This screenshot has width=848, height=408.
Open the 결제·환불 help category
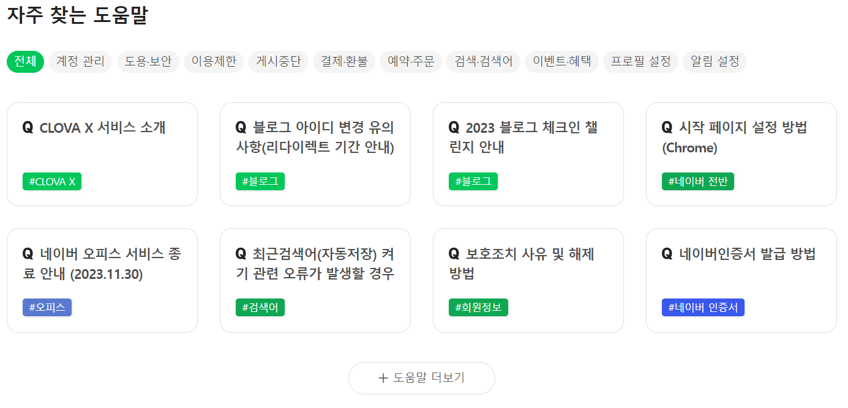[x=343, y=61]
